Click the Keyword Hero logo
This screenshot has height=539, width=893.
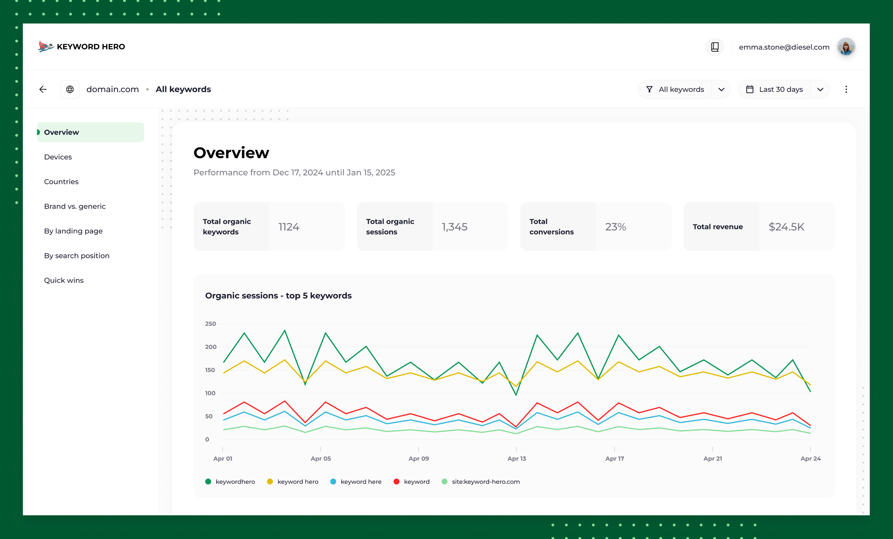81,47
